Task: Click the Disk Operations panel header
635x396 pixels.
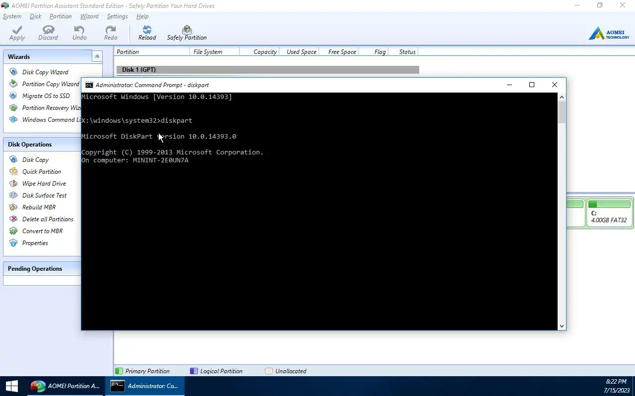Action: click(42, 145)
